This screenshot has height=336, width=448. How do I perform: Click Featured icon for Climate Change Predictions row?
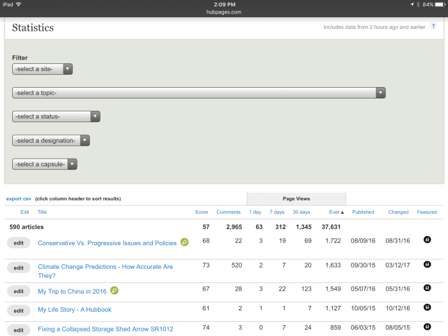tap(427, 264)
